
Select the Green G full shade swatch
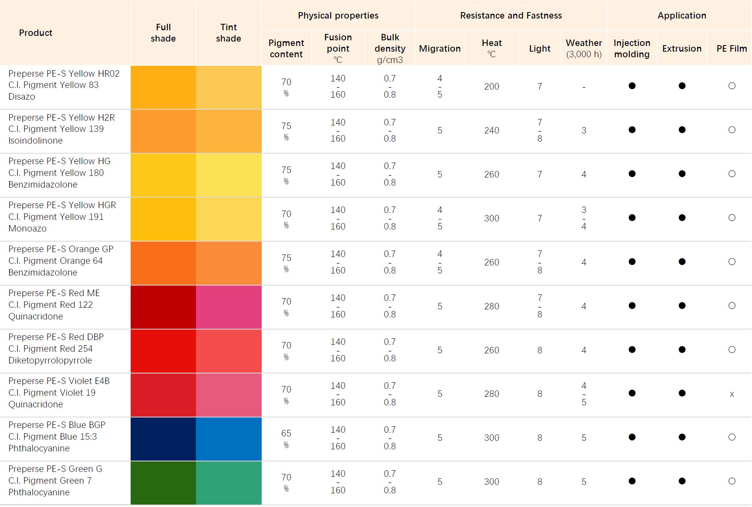pyautogui.click(x=163, y=483)
